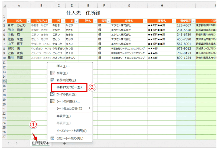Open the 会社名 column filter dropdown
Viewport: 220px width, 148px height.
tap(145, 21)
